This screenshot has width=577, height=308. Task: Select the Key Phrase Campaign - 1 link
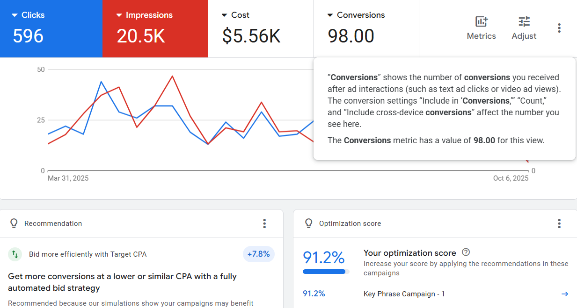coord(404,294)
